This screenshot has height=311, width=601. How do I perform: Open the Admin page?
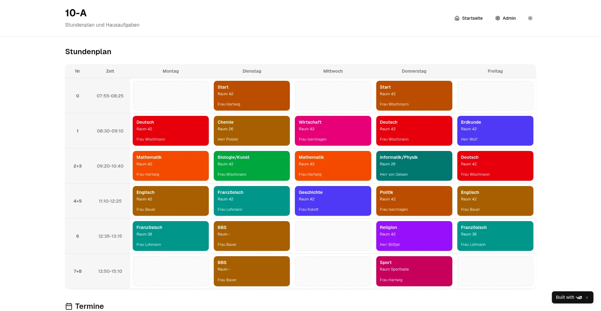pos(509,18)
